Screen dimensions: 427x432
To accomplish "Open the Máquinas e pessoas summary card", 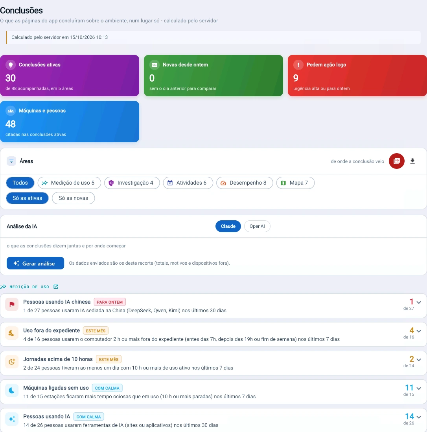I will tap(70, 121).
